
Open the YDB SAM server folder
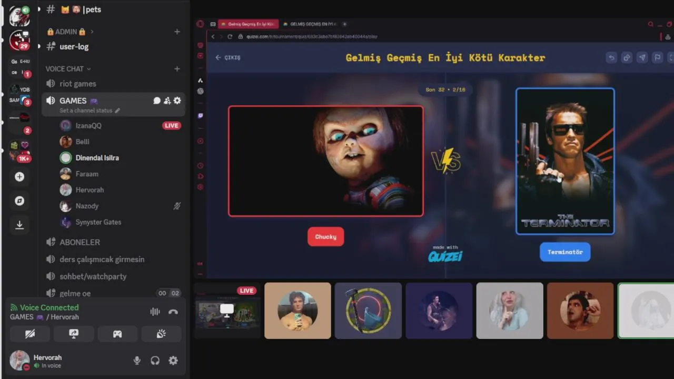[x=19, y=95]
